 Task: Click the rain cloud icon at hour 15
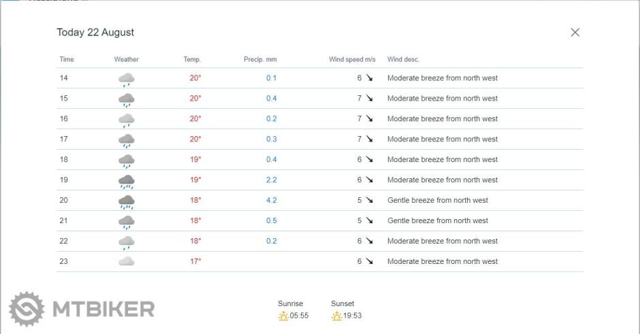[x=126, y=99]
